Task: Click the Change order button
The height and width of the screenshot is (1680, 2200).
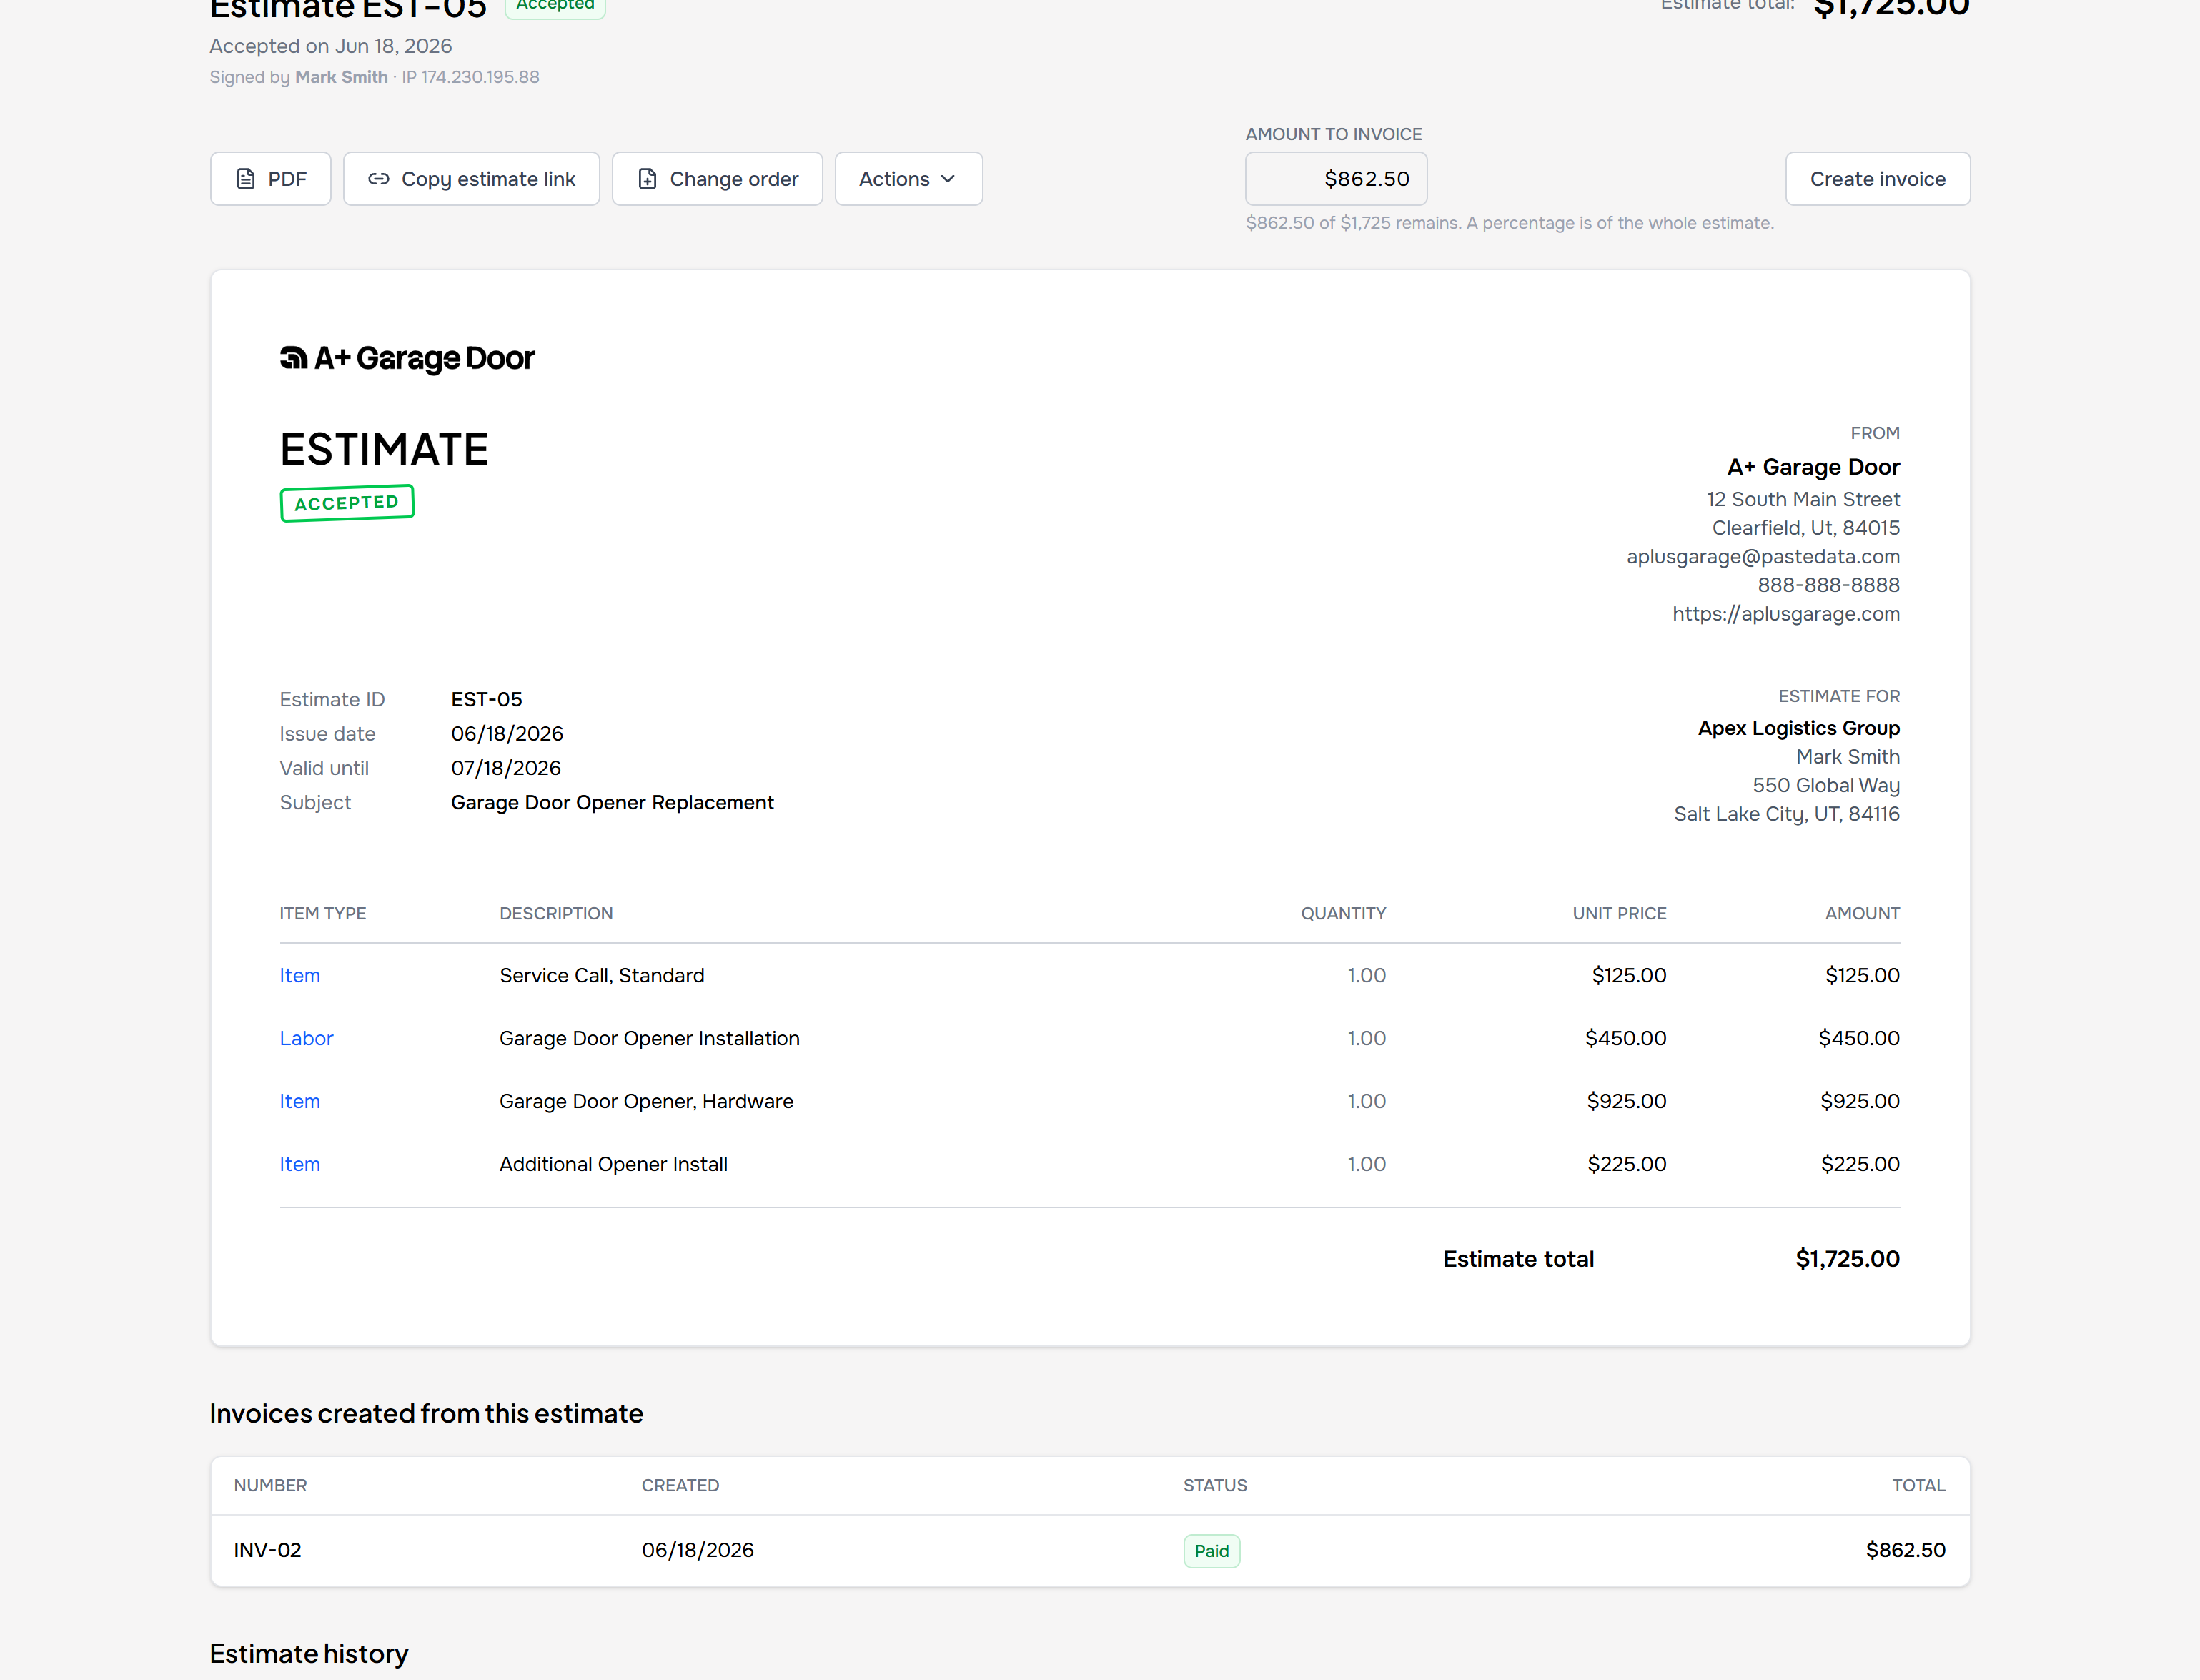Action: [x=717, y=179]
